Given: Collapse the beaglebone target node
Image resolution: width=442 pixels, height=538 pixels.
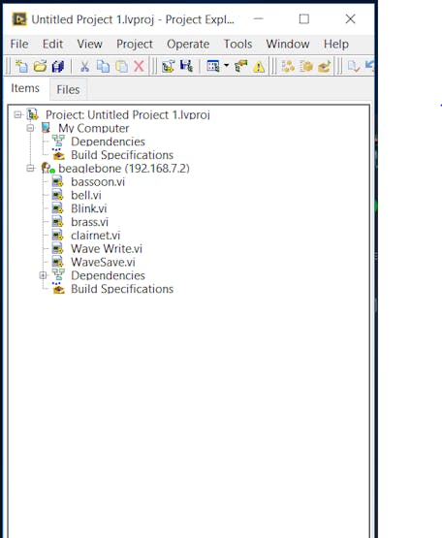Looking at the screenshot, I should (x=30, y=168).
